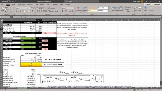Toggle Bottom Align in Alignment group
162x91 pixels.
coord(42,8)
